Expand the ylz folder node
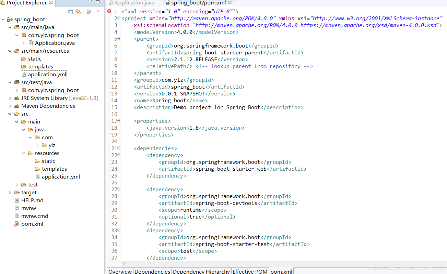Viewport: 447px width, 274px height. pyautogui.click(x=37, y=145)
